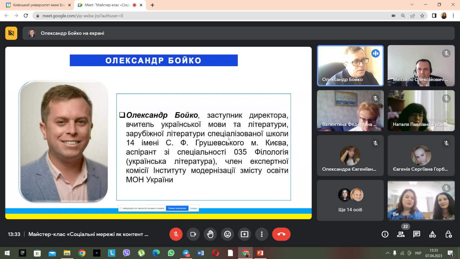Open the activities icon in Meet
460x259 pixels.
pyautogui.click(x=433, y=234)
